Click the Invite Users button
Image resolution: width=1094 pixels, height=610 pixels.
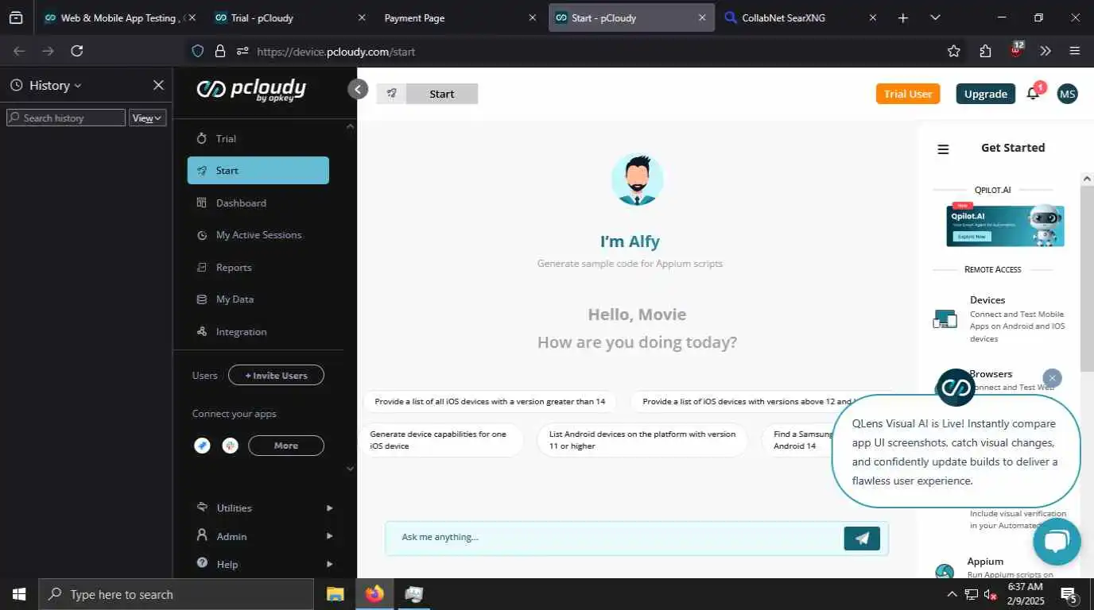(276, 375)
